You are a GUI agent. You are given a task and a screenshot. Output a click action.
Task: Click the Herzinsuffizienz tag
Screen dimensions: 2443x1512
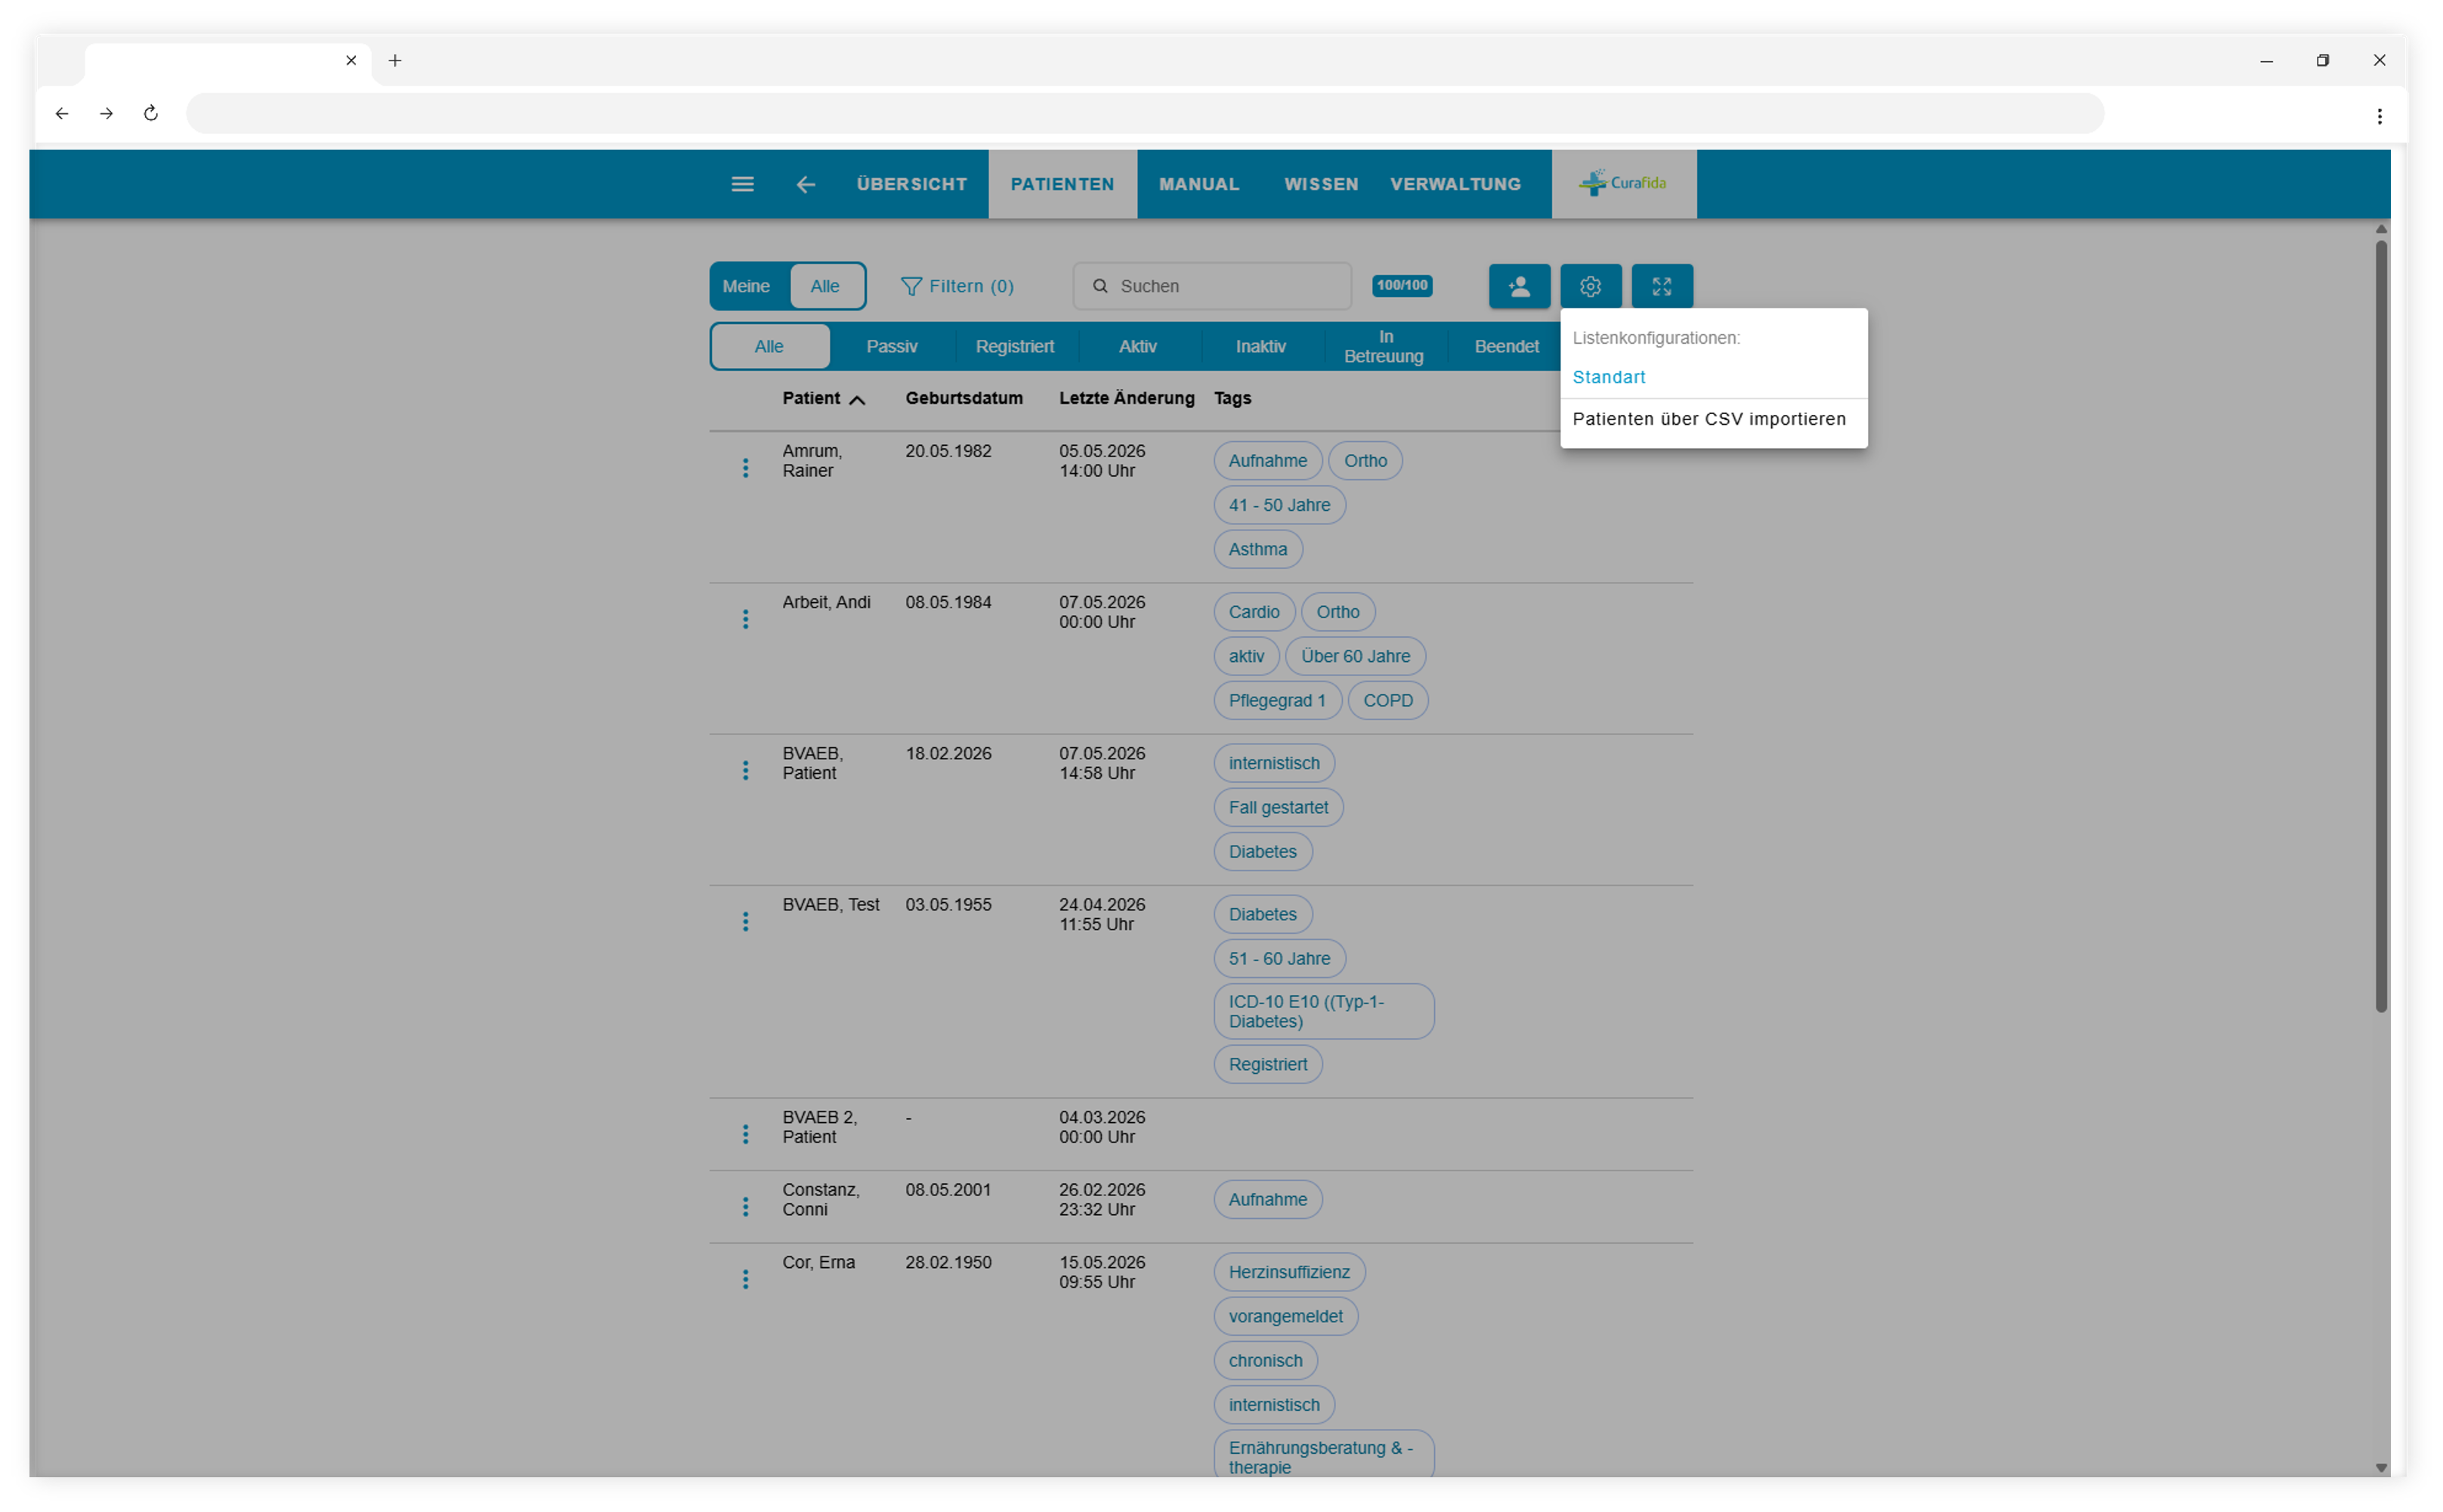click(1289, 1272)
